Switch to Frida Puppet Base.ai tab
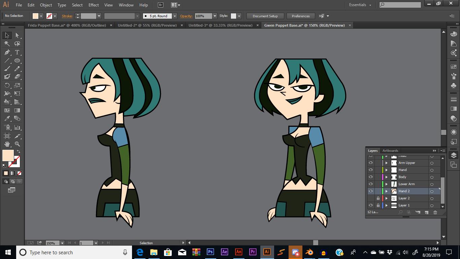This screenshot has height=259, width=460. click(67, 25)
